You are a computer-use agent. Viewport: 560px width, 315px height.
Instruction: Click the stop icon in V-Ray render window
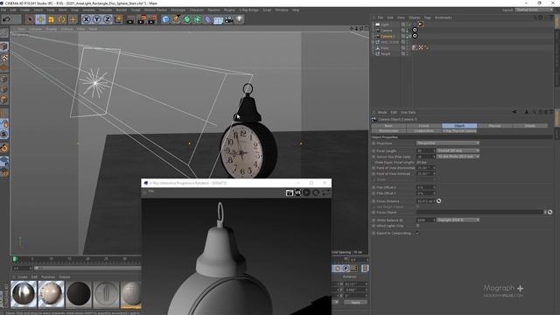pos(316,192)
